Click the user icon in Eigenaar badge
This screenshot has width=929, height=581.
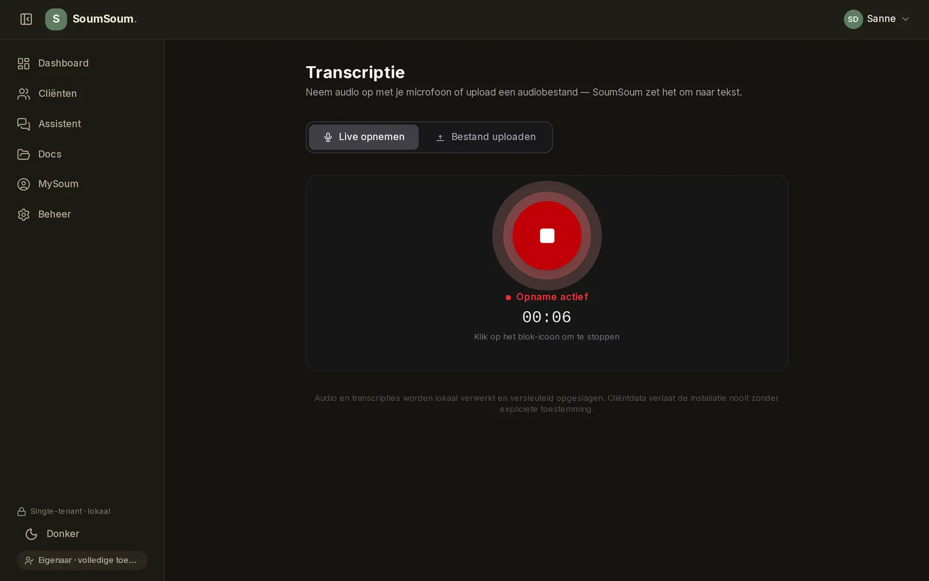29,561
